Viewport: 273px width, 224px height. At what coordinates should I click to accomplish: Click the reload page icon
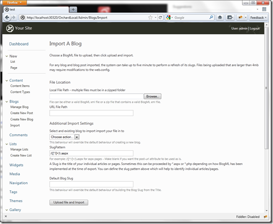click(161, 18)
